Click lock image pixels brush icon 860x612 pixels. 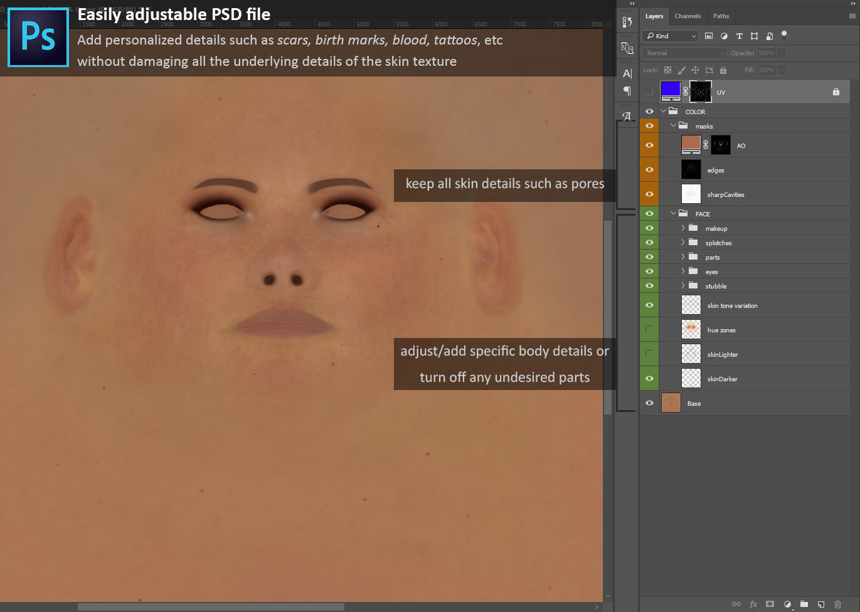[x=681, y=70]
